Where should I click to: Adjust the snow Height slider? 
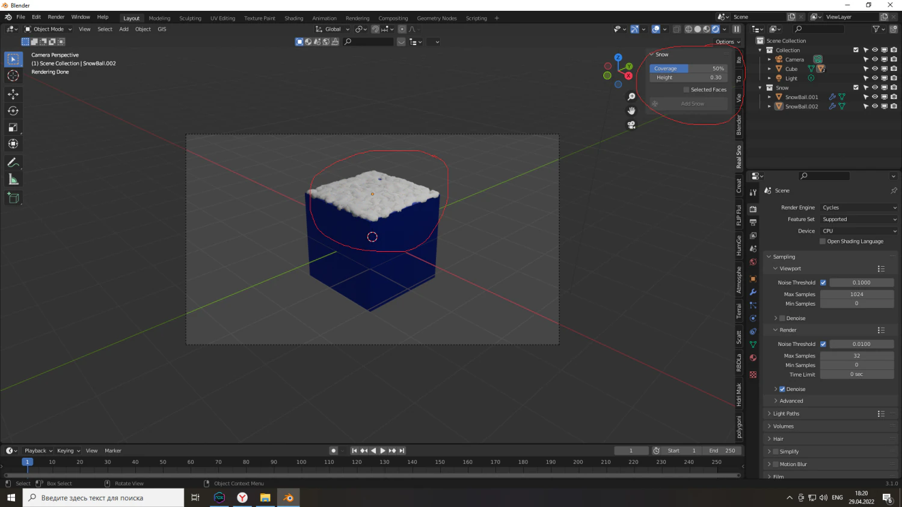689,77
